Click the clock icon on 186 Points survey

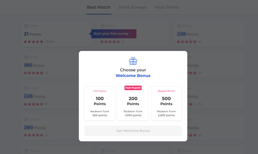click(26, 57)
